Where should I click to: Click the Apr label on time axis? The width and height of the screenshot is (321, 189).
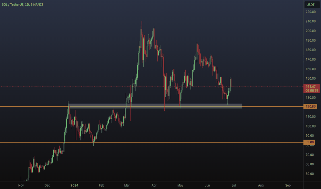pos(154,186)
